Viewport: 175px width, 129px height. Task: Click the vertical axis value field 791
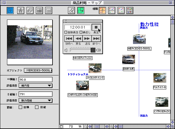36,94
